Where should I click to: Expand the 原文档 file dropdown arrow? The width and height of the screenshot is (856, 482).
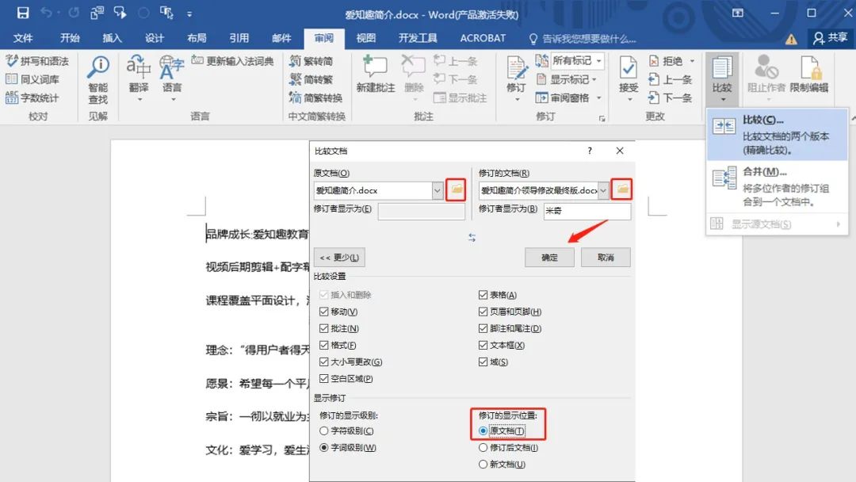click(x=438, y=190)
